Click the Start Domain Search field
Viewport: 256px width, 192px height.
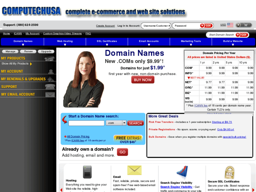coord(221,35)
